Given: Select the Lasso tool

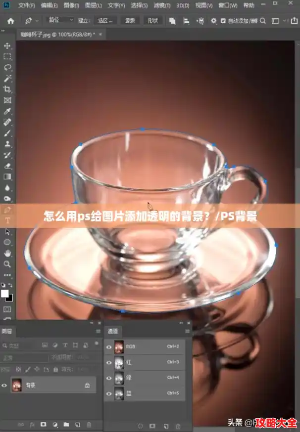Looking at the screenshot, I should pos(7,68).
